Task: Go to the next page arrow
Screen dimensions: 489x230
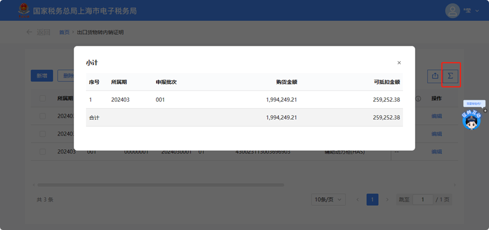Action: [x=387, y=199]
